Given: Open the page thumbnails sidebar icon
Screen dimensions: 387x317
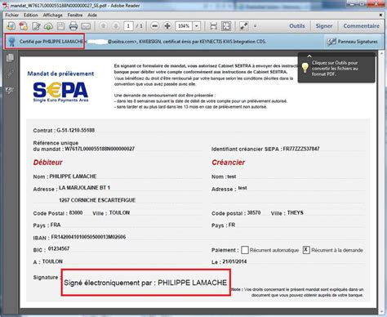Looking at the screenshot, I should click(x=10, y=57).
